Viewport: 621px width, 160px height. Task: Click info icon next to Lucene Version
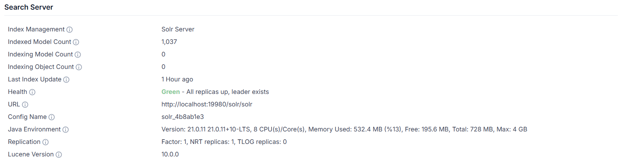[59, 155]
